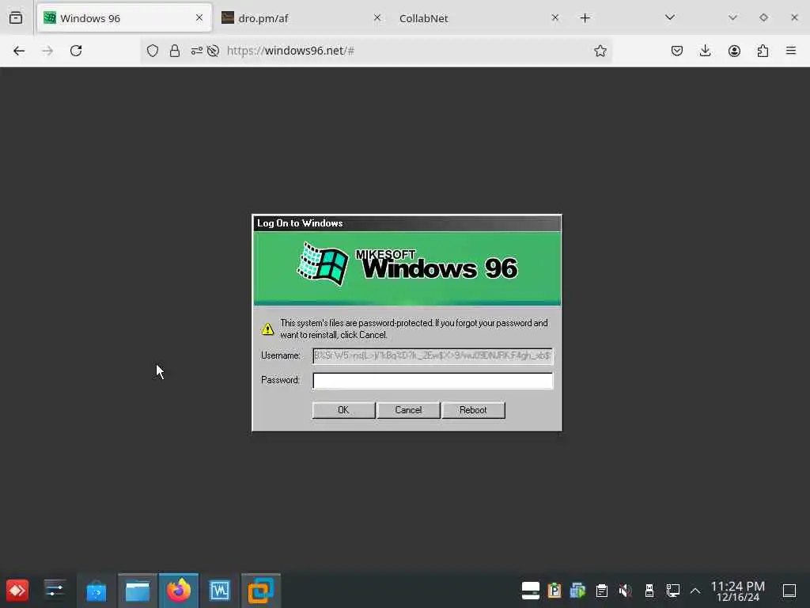Click OK in Log On dialog
Image resolution: width=810 pixels, height=608 pixels.
[x=343, y=410]
